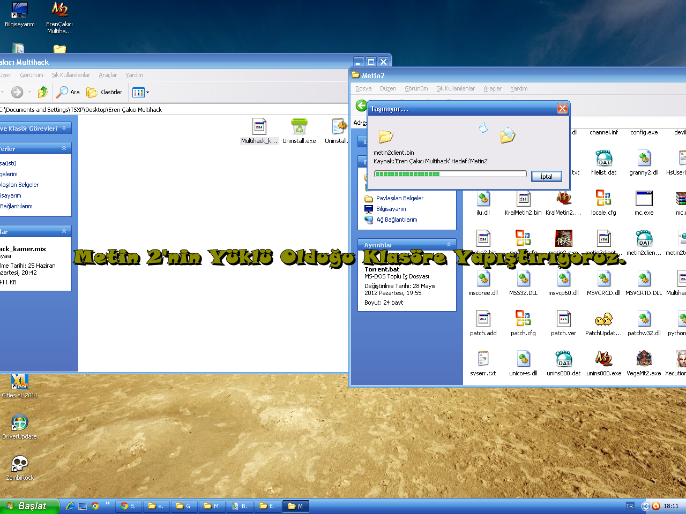Viewport: 686px width, 514px height.
Task: Click the TR language indicator in tray
Action: click(630, 506)
